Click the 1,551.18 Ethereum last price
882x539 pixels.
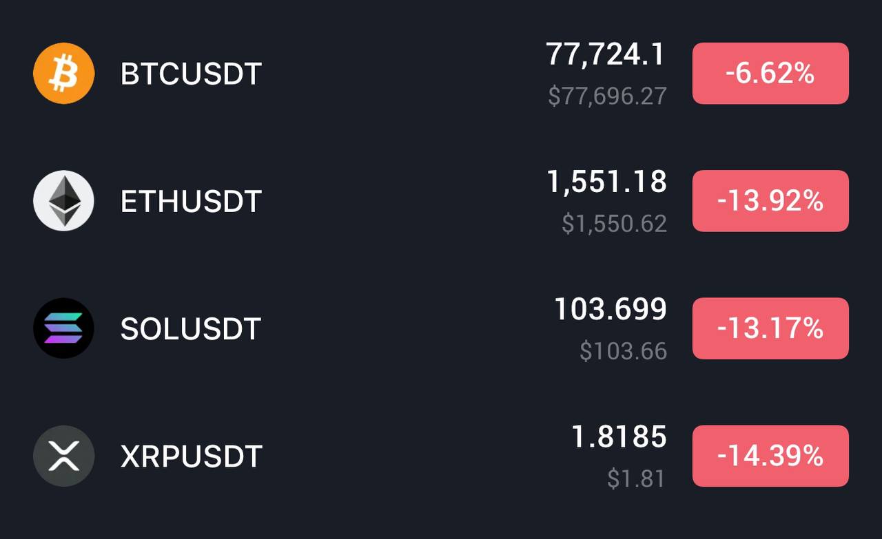[606, 182]
